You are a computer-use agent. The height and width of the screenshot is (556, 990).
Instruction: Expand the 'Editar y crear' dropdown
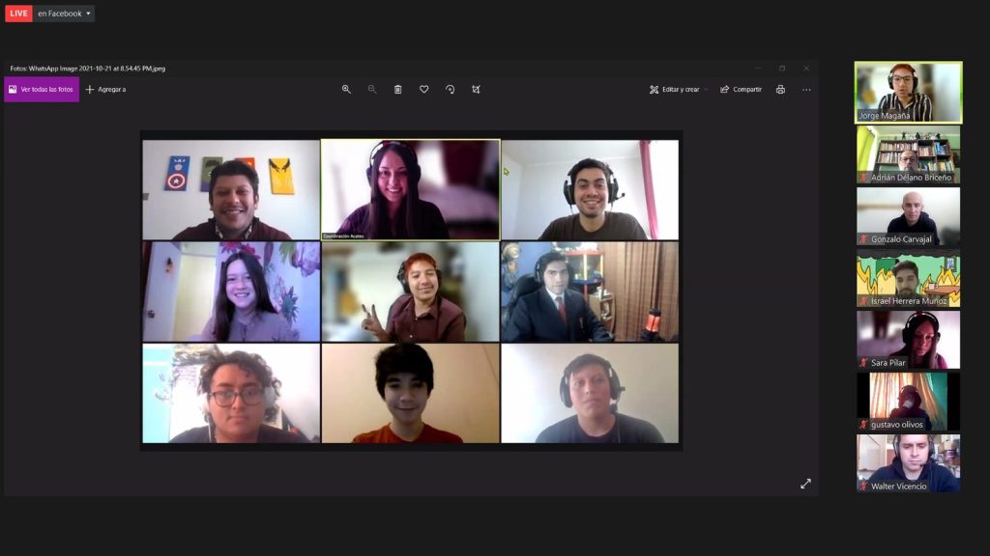tap(679, 90)
